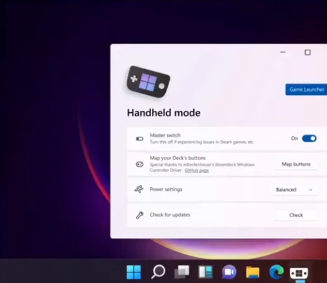
Task: Turn off the Master switch toggle
Action: pyautogui.click(x=309, y=138)
